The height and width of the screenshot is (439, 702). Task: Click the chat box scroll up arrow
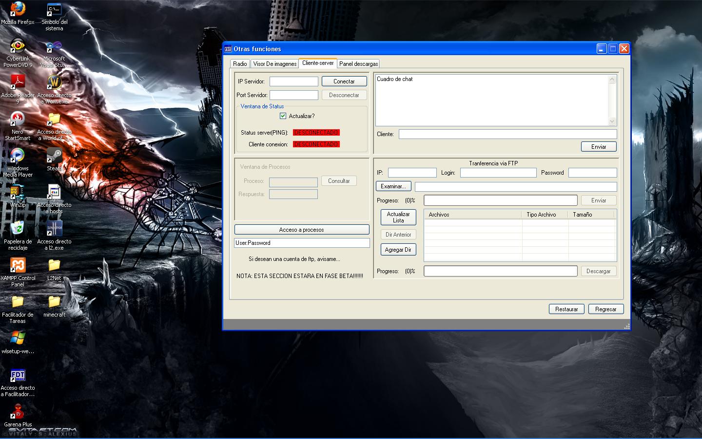pyautogui.click(x=613, y=79)
